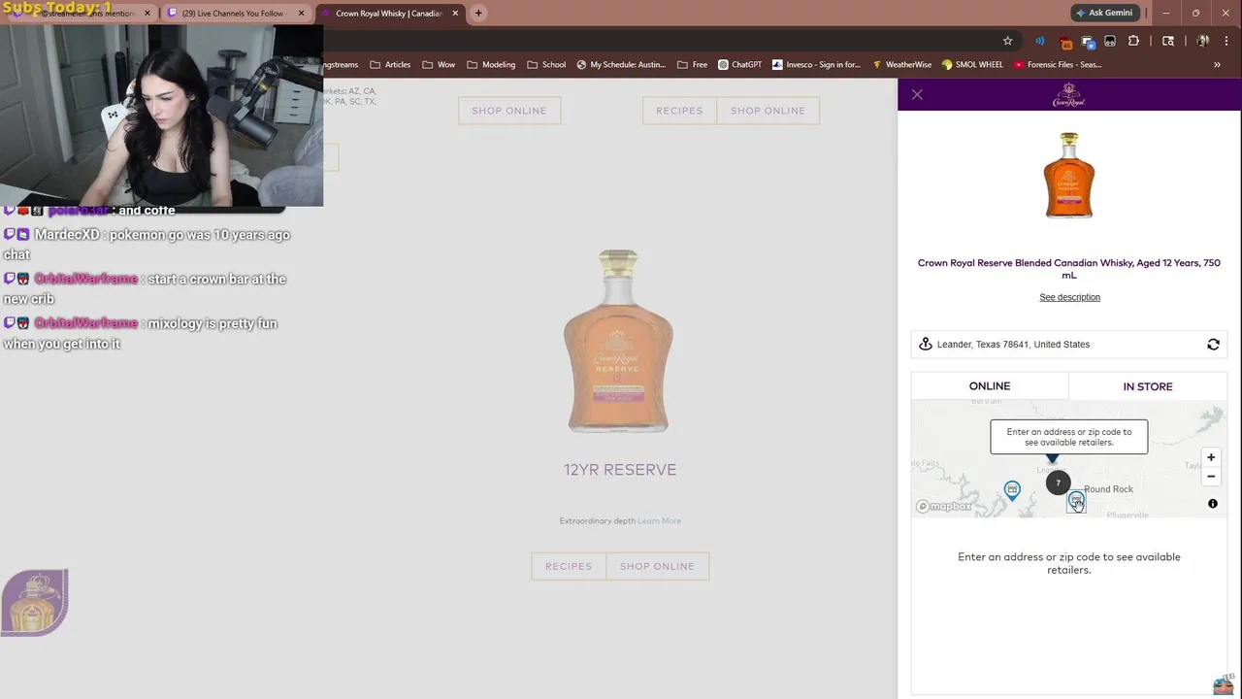Click the extension icon with blue camera badge
Viewport: 1242px width, 699px height.
1088,42
